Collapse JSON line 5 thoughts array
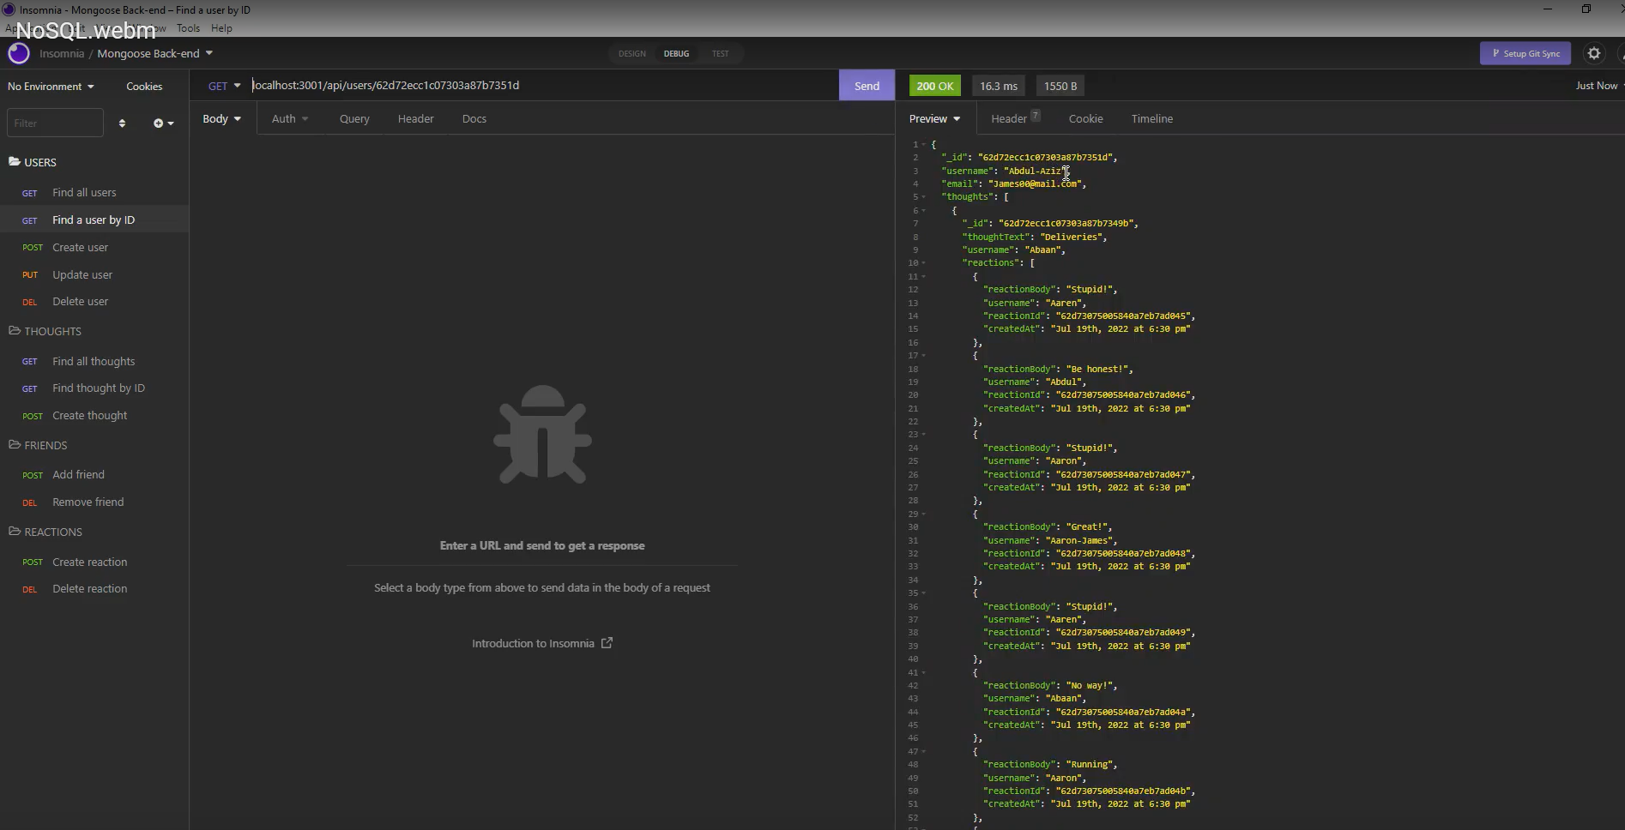Viewport: 1625px width, 830px height. tap(923, 197)
